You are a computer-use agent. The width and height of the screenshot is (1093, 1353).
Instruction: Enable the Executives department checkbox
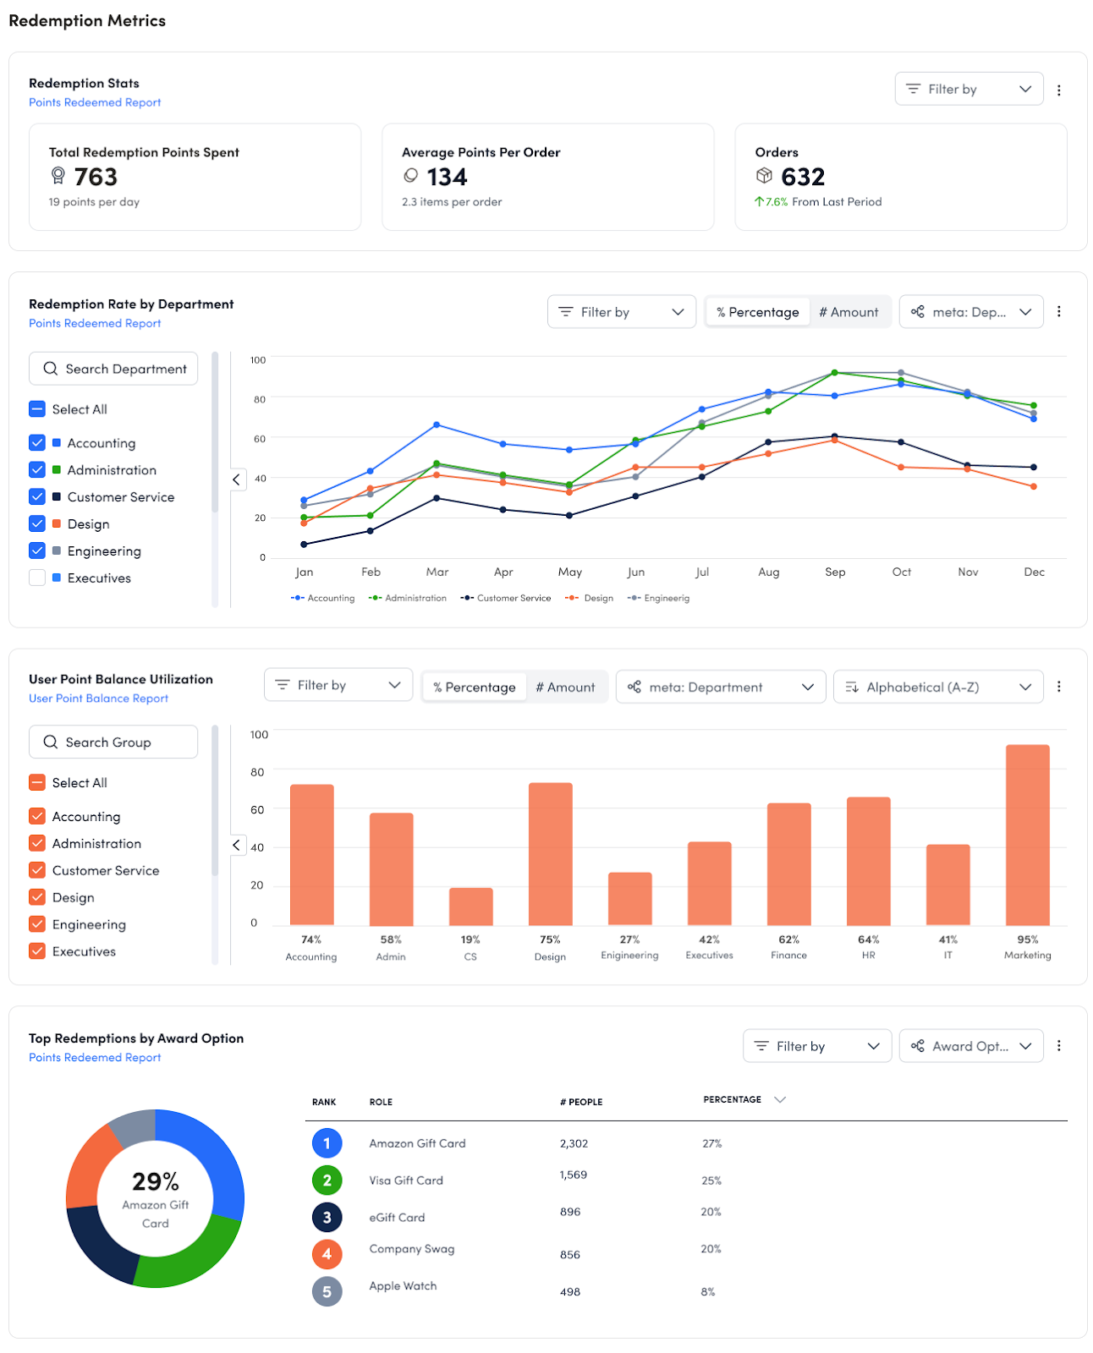point(37,578)
